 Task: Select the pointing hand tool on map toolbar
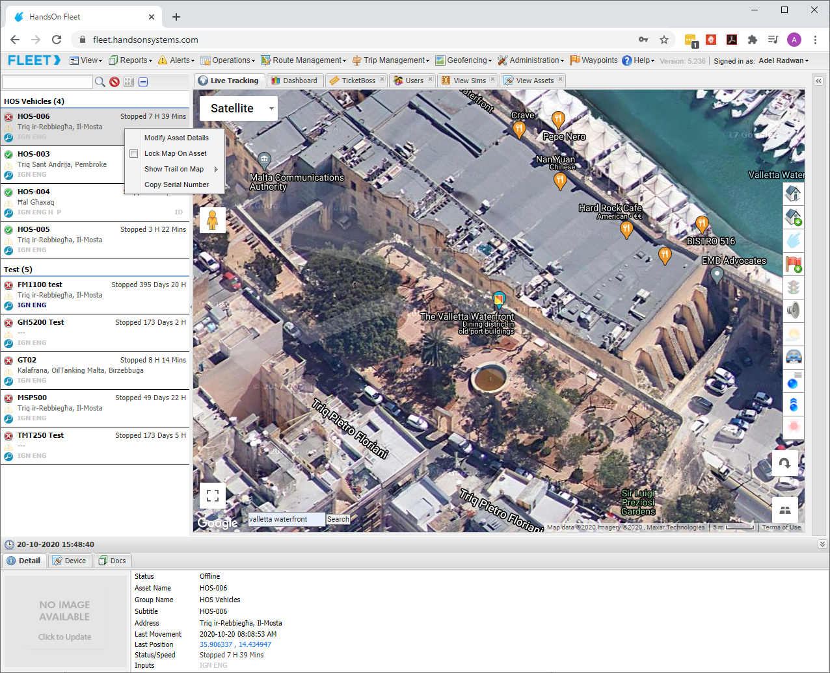pos(793,240)
